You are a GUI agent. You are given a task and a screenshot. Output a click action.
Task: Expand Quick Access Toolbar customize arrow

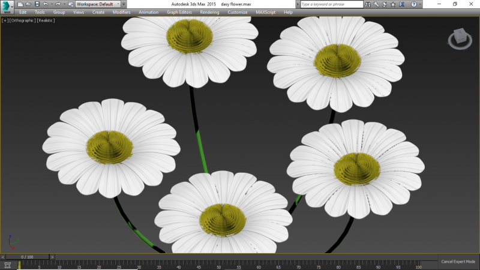[x=124, y=4]
